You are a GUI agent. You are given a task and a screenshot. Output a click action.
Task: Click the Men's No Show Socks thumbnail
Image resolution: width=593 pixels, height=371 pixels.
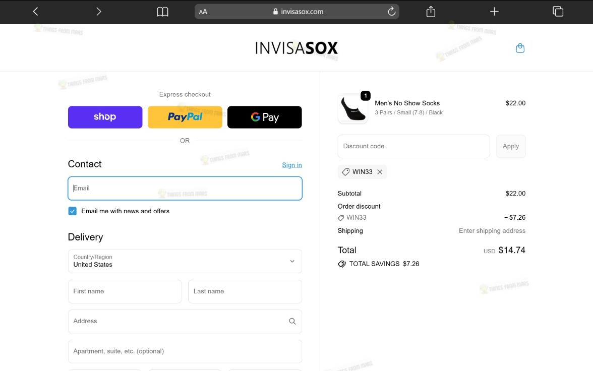pos(353,108)
